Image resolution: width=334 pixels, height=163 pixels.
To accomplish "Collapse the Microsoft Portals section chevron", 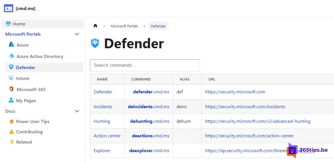I will (77, 34).
